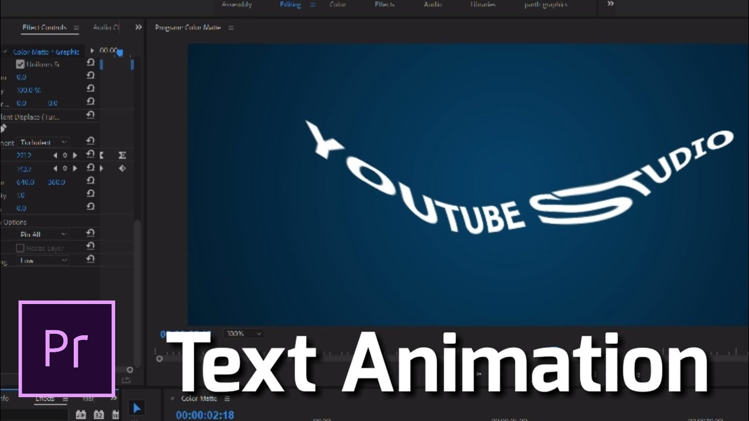Image resolution: width=749 pixels, height=421 pixels.
Task: Click the 360.0 offset value
Action: [56, 182]
